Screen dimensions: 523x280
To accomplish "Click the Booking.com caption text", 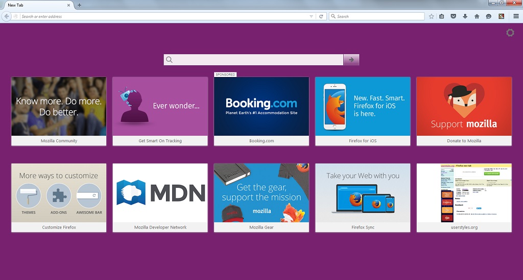I will (x=261, y=141).
